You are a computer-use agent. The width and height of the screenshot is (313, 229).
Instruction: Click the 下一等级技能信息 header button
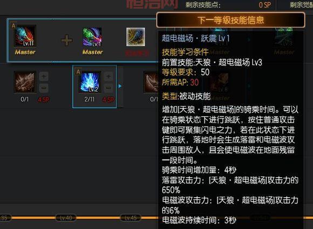point(231,20)
